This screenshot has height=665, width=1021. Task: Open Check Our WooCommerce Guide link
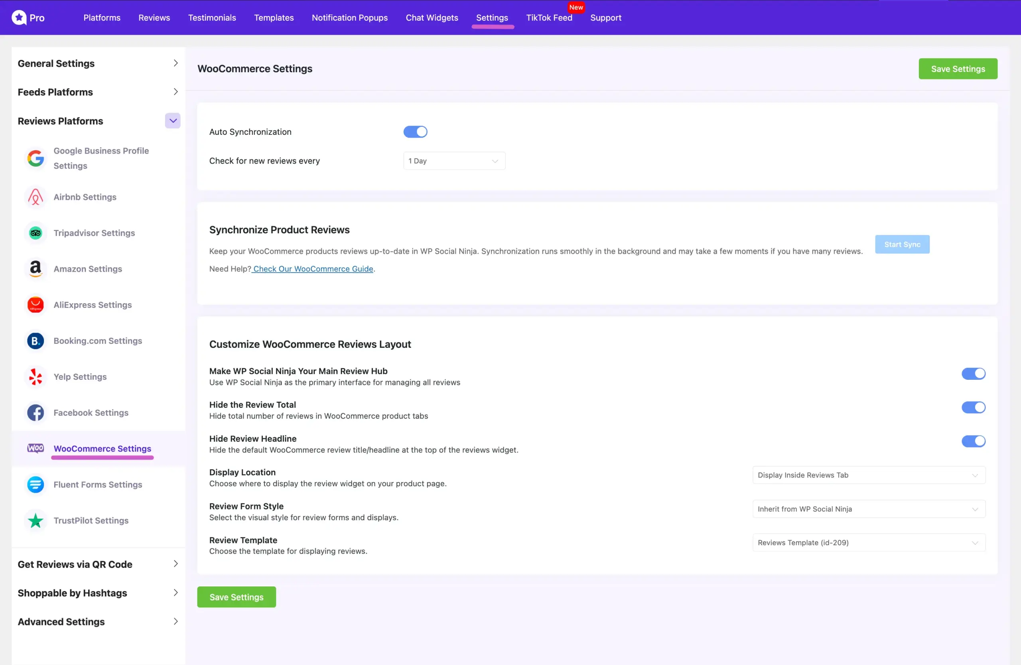tap(313, 269)
